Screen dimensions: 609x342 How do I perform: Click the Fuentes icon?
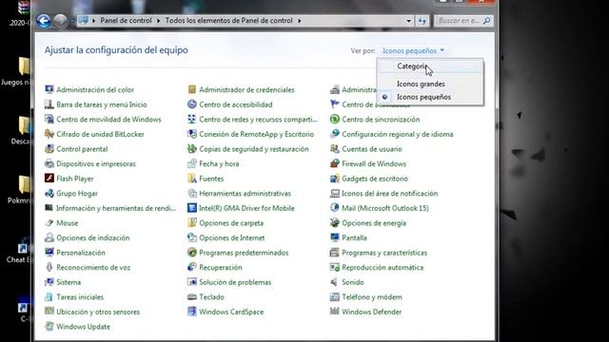pos(192,179)
